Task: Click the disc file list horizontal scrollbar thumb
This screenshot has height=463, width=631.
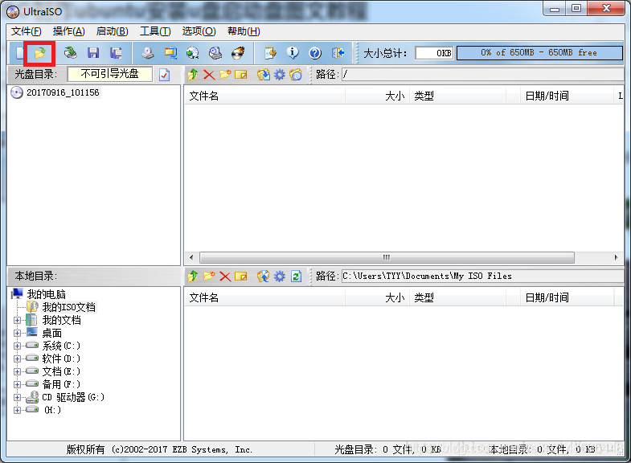Action: coord(387,257)
